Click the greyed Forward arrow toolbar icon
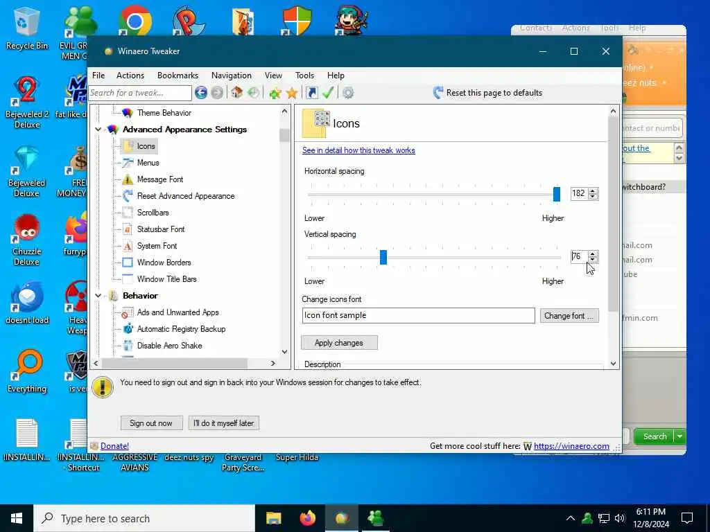The height and width of the screenshot is (532, 710). [x=217, y=93]
